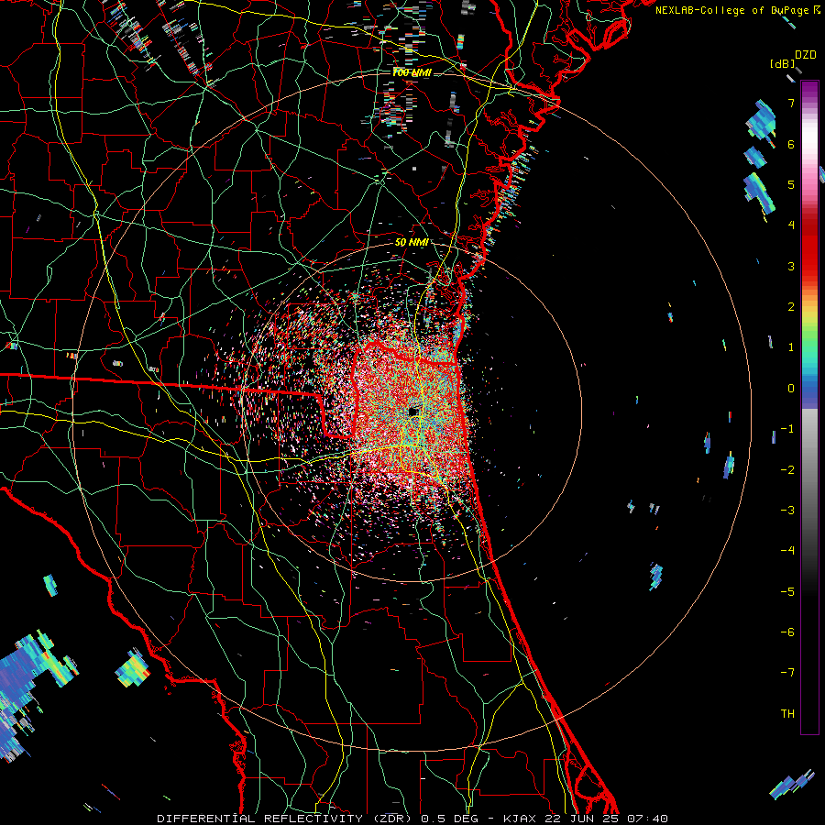The image size is (825, 825).
Task: Click the 4 value on the dB scale
Action: point(791,225)
